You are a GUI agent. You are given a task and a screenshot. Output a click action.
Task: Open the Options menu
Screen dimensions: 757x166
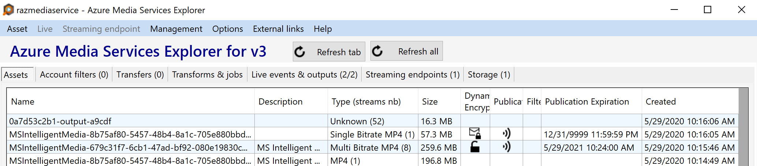(227, 29)
